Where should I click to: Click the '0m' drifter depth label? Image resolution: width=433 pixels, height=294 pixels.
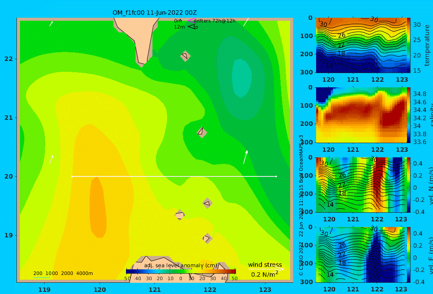coord(178,21)
